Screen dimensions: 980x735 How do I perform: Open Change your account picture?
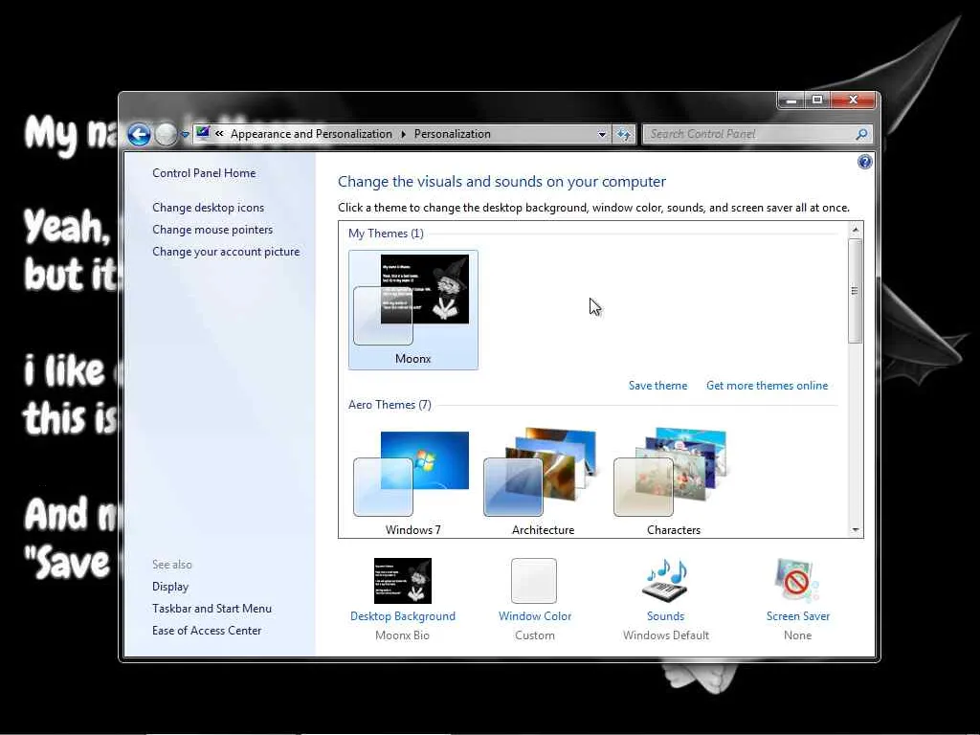tap(226, 252)
